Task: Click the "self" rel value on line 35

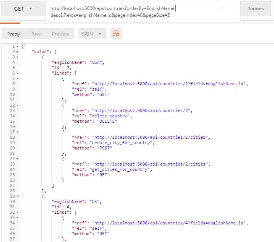Action: pyautogui.click(x=97, y=228)
